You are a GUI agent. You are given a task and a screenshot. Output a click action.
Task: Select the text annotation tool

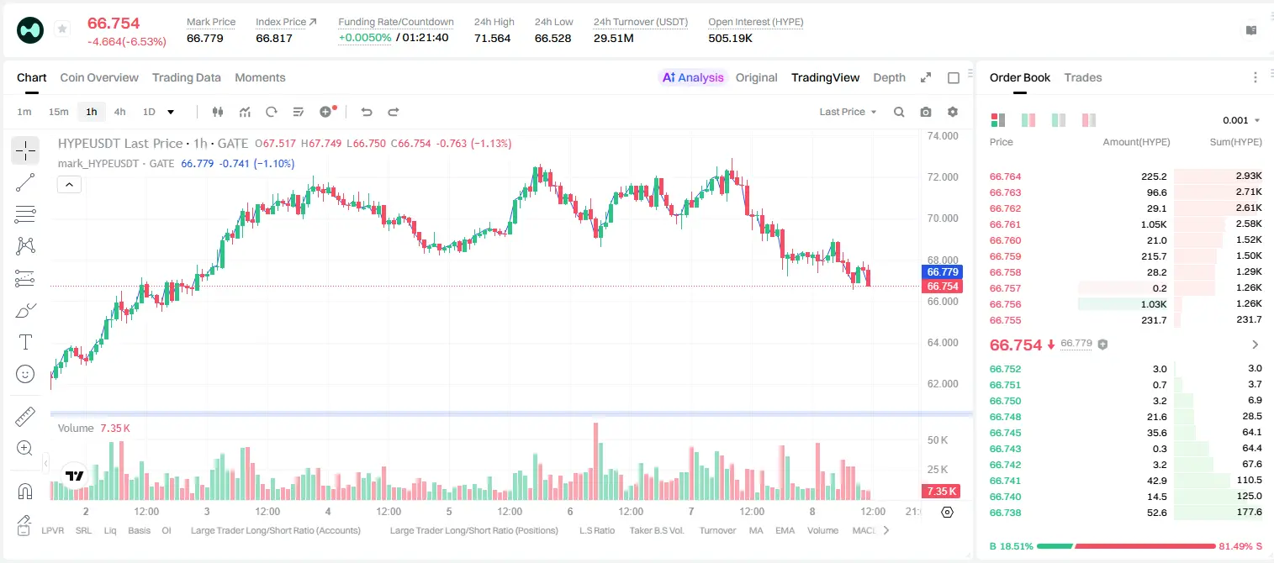point(25,342)
